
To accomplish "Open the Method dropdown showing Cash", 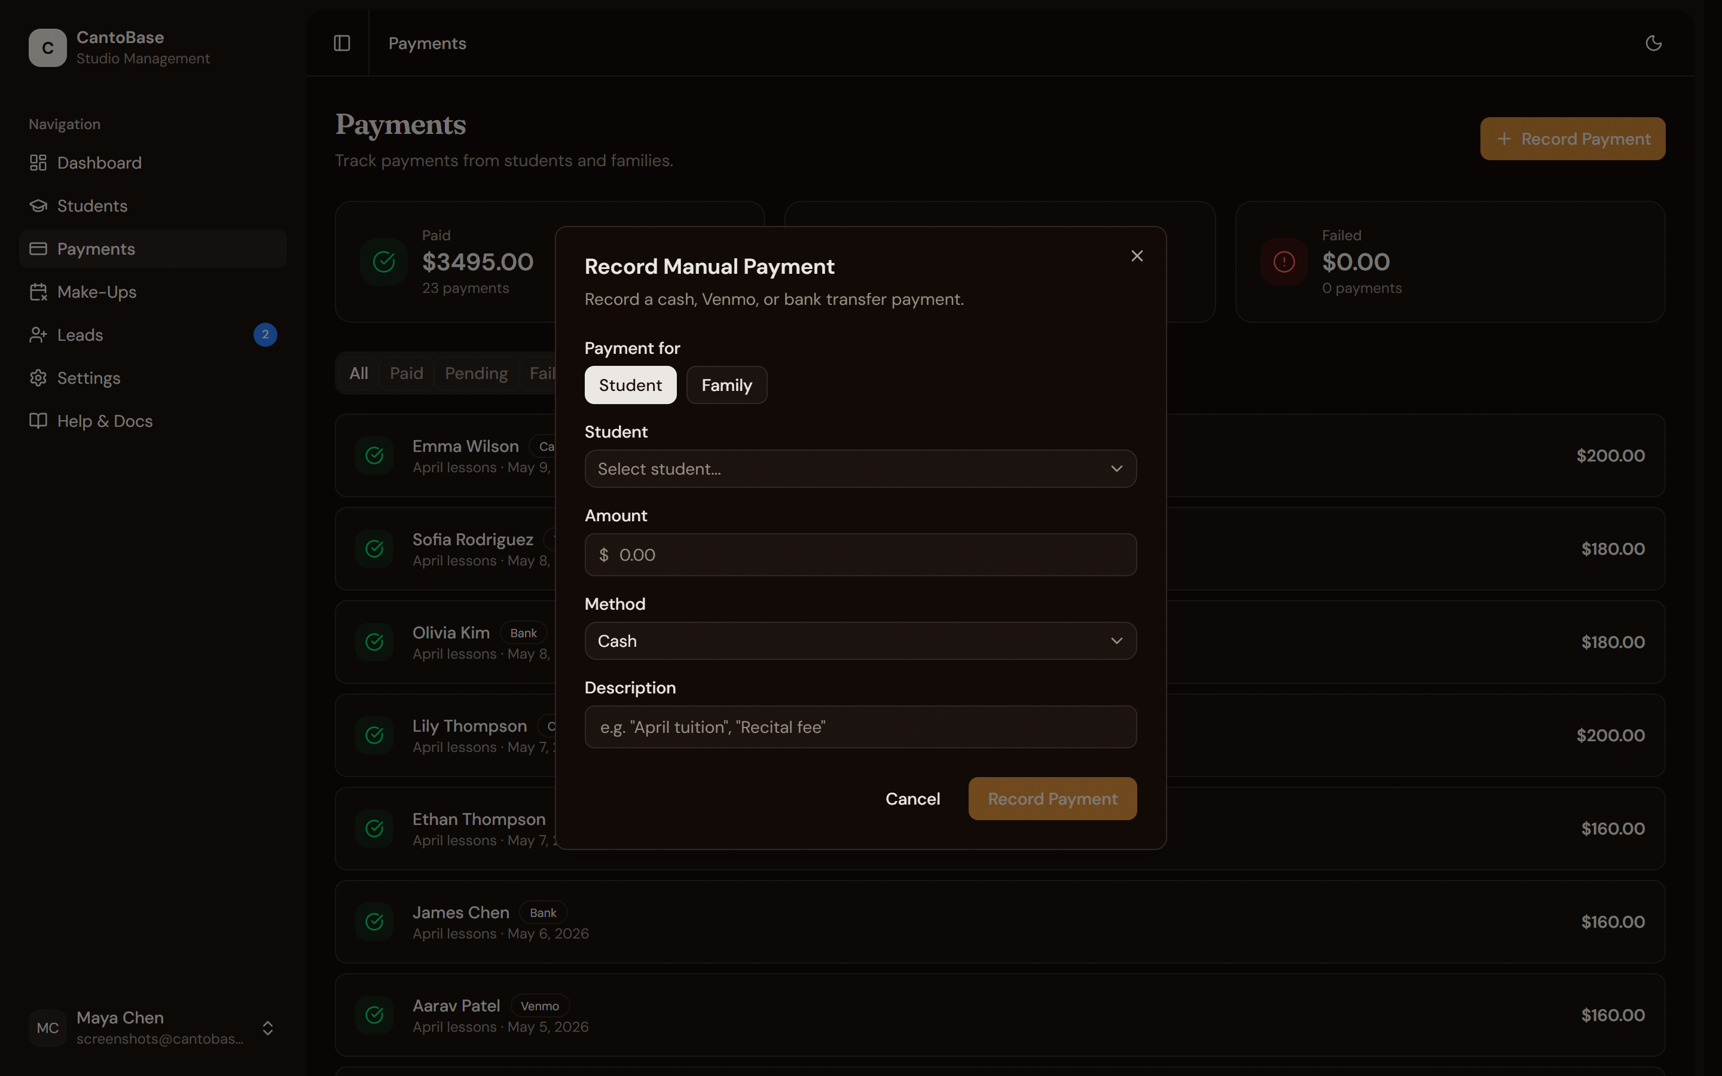I will click(x=860, y=641).
